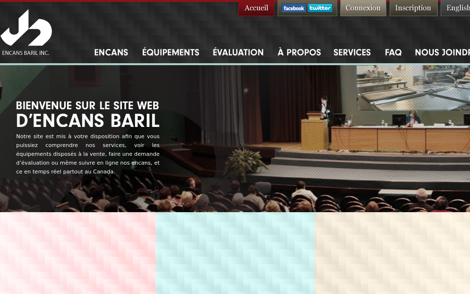Viewport: 470px width, 294px height.
Task: Click NOUS JOINDRE in the navigation
Action: (442, 52)
